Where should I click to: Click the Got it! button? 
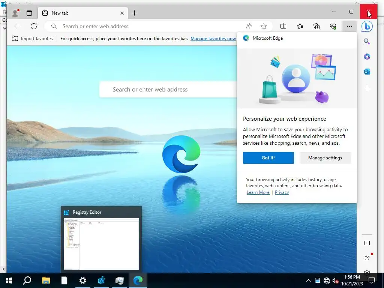(268, 158)
